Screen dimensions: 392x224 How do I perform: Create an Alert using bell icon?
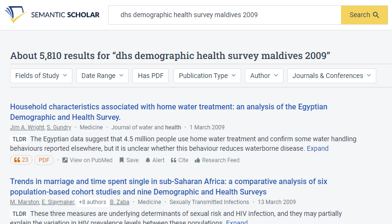(x=148, y=160)
